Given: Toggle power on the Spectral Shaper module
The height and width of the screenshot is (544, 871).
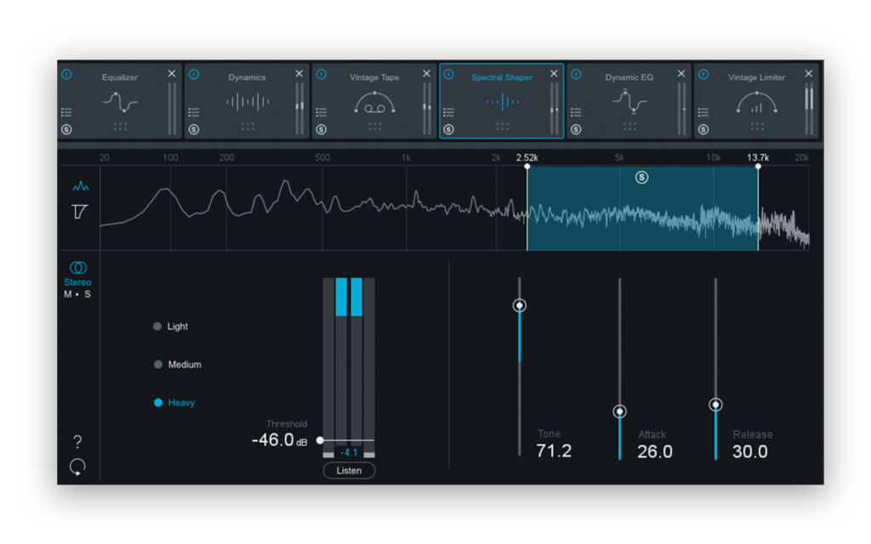Looking at the screenshot, I should point(449,74).
